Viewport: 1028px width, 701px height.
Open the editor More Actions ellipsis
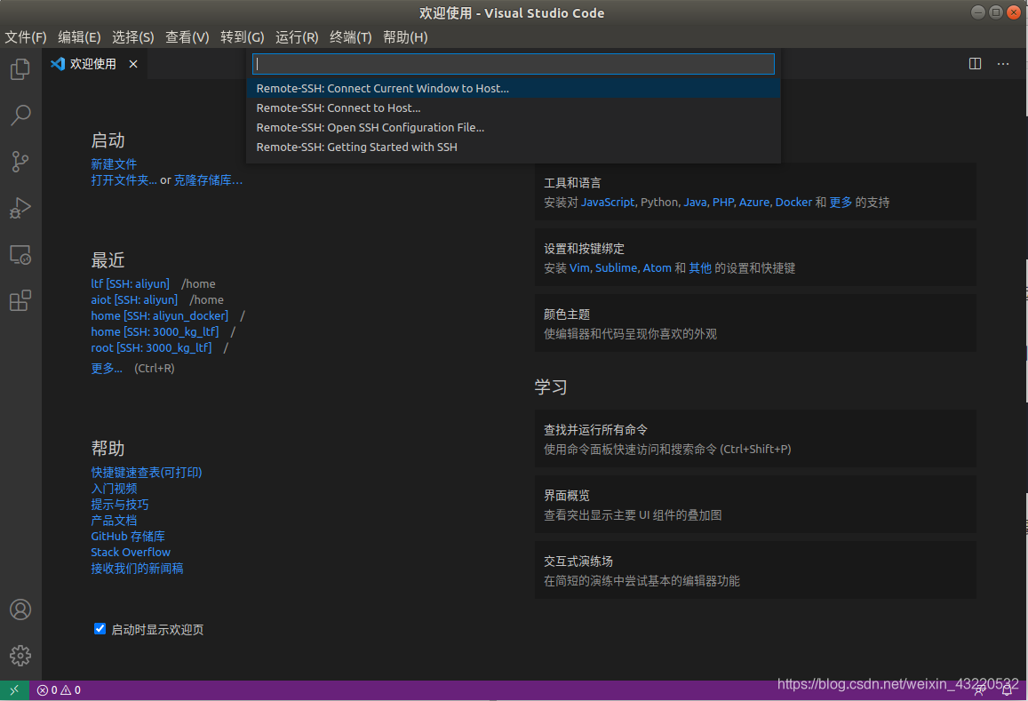click(1003, 64)
